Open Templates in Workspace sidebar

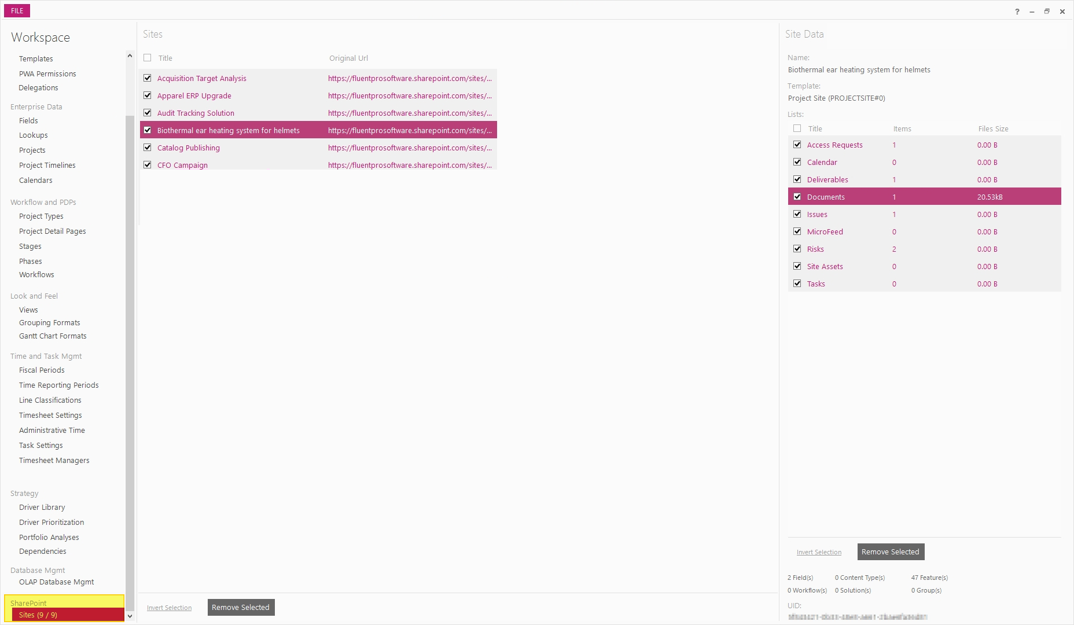pos(36,58)
